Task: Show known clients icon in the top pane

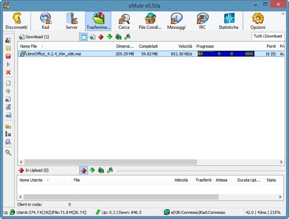Action: tap(127, 37)
